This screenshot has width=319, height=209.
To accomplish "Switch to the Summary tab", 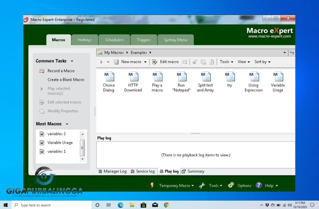I will (x=193, y=171).
